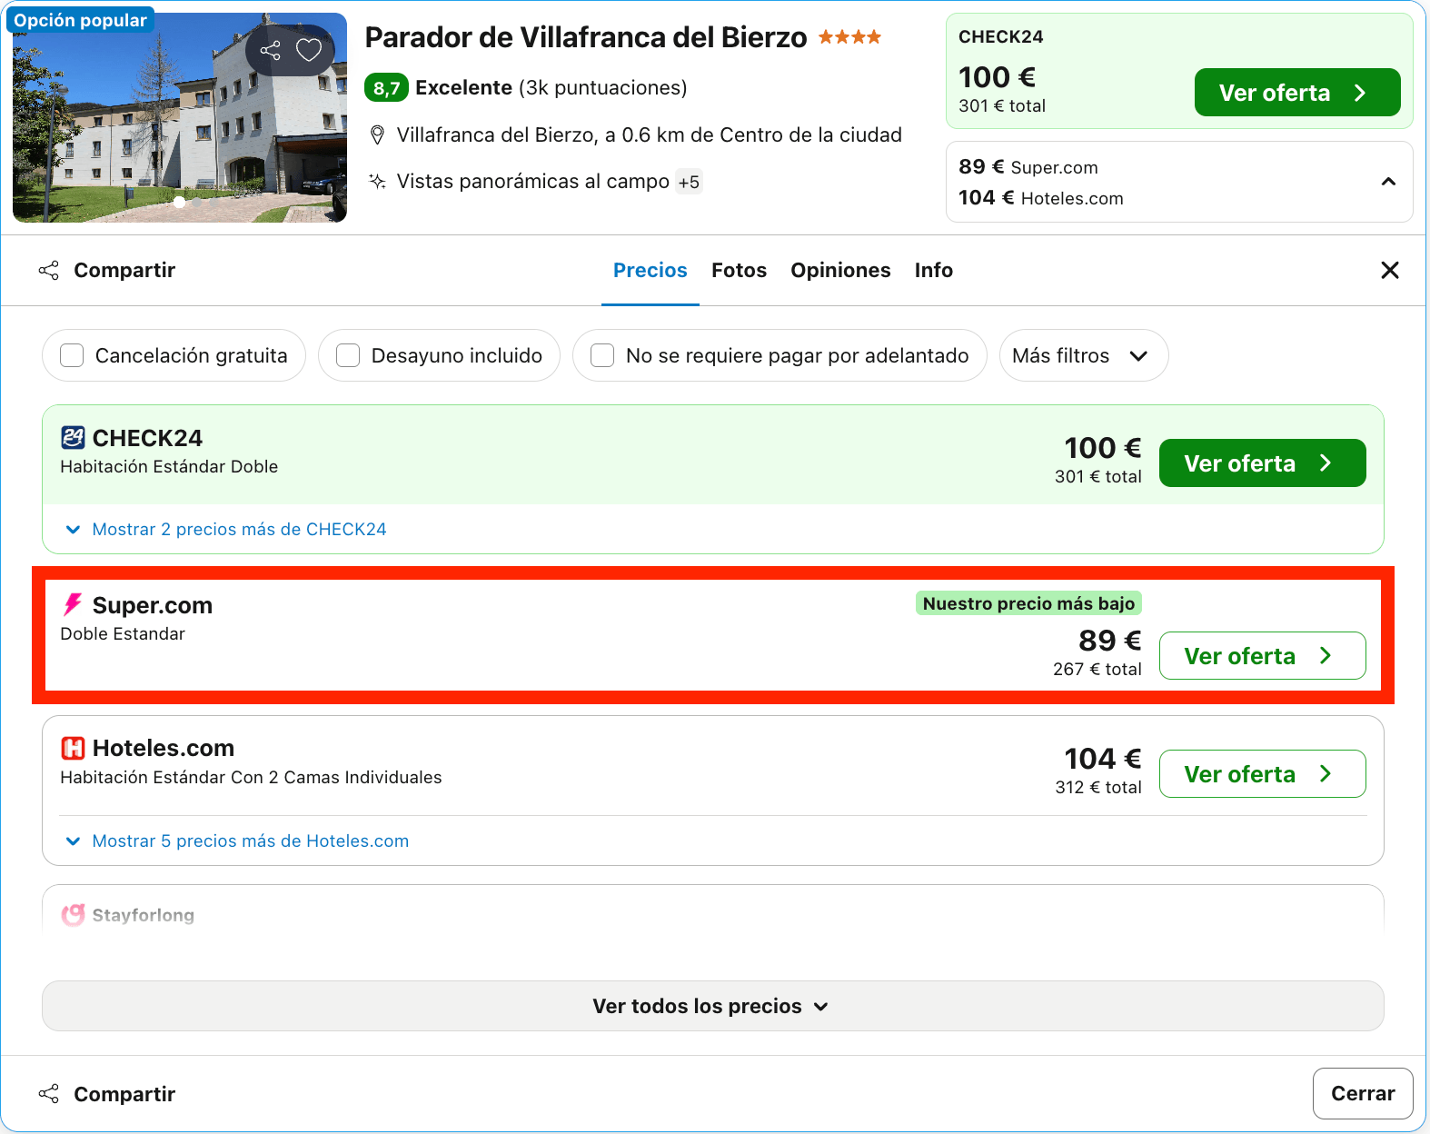Click the Nuestro precio más bajo badge

pyautogui.click(x=1028, y=603)
